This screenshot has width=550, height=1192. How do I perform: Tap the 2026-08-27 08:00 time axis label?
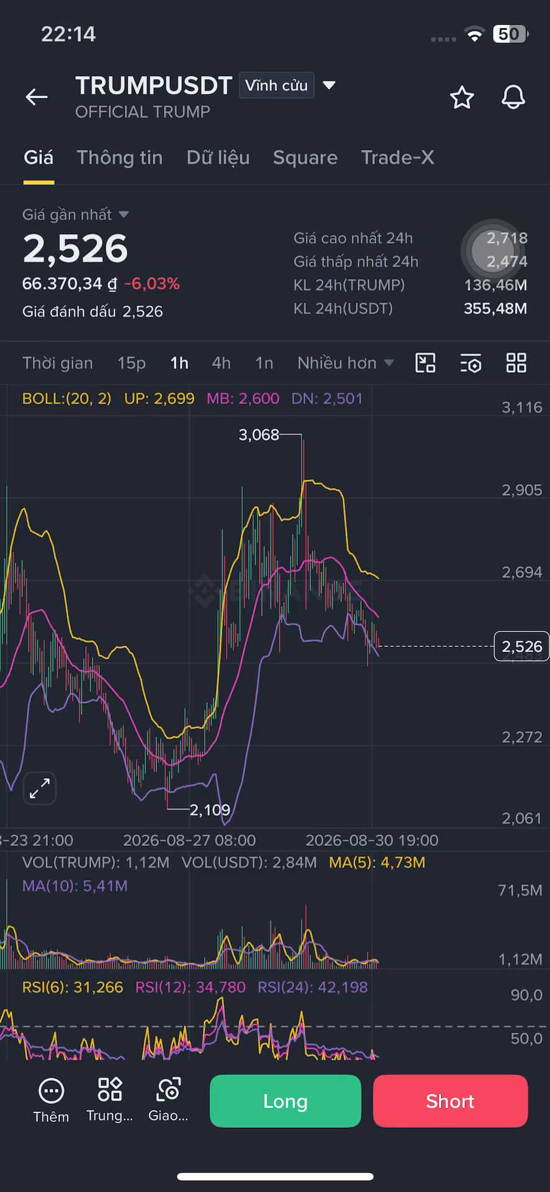[x=189, y=841]
